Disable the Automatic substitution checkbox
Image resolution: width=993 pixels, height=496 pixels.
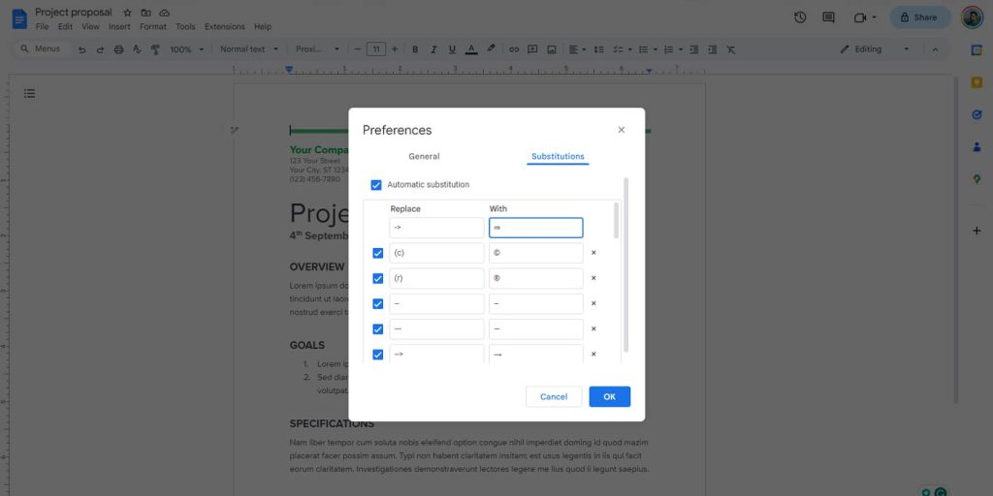[376, 185]
